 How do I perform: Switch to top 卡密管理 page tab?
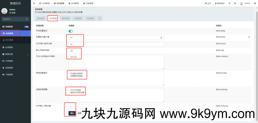(x=44, y=3)
